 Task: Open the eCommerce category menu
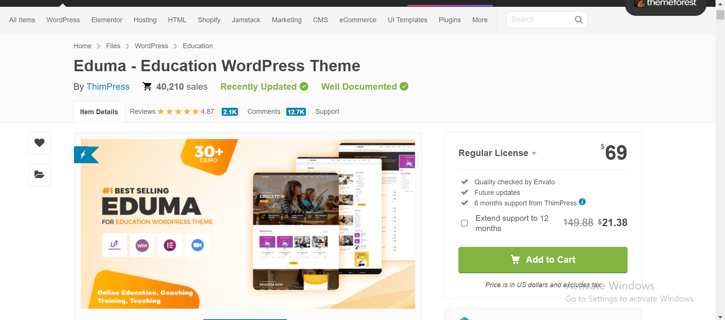[358, 20]
